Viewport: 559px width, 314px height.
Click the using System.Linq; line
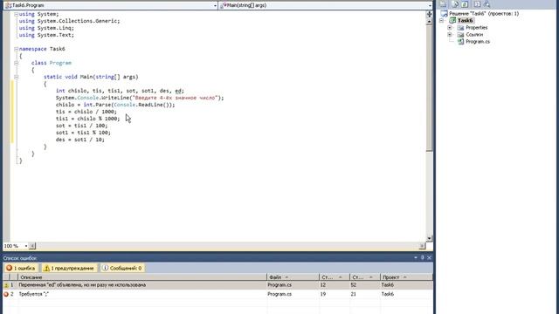[x=46, y=28]
